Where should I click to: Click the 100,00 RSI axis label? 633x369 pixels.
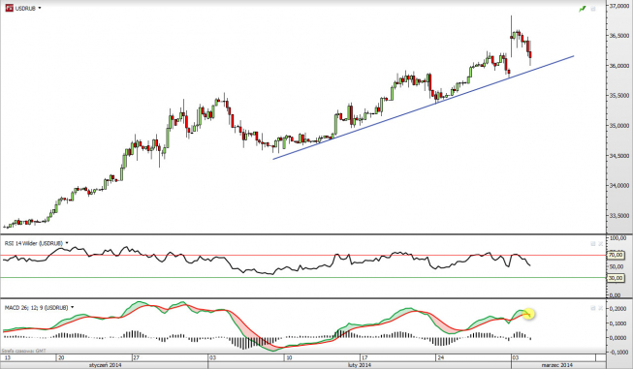tap(618, 238)
